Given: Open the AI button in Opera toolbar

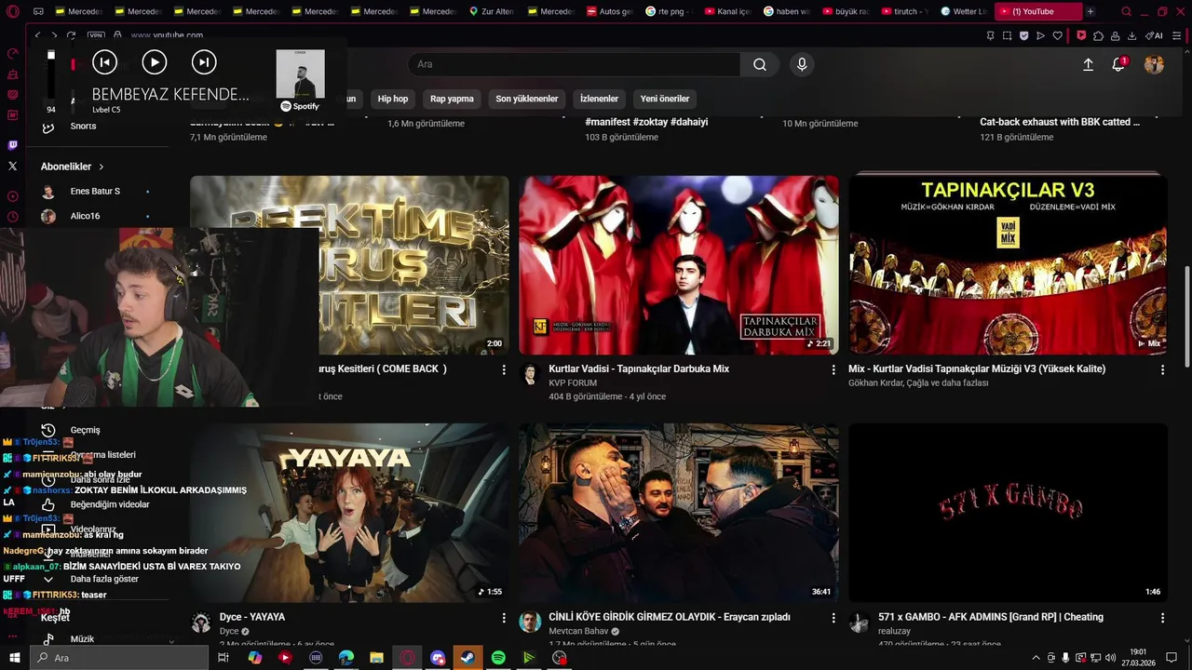Looking at the screenshot, I should coord(1154,35).
